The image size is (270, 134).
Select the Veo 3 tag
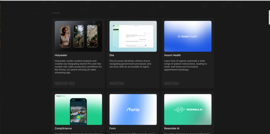click(72, 83)
